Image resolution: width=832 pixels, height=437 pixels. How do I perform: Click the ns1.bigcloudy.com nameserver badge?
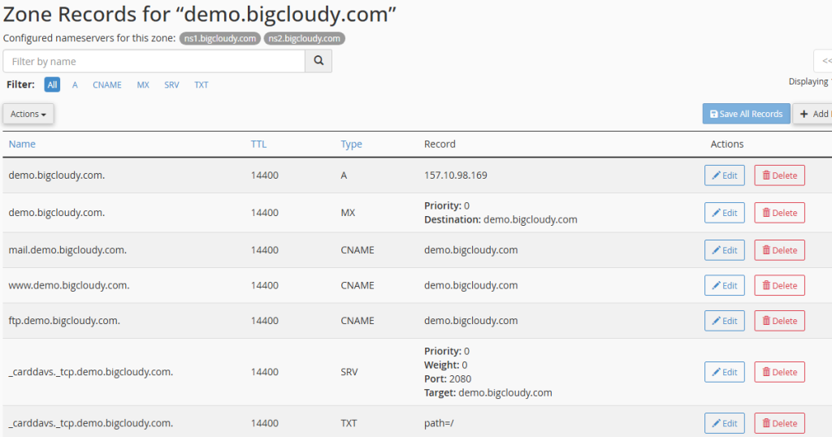coord(219,39)
